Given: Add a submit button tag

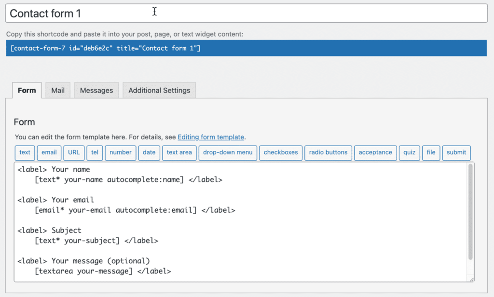Looking at the screenshot, I should pyautogui.click(x=456, y=152).
